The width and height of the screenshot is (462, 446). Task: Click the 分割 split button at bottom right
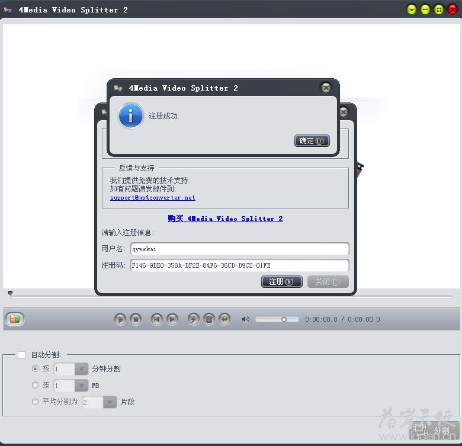click(434, 431)
